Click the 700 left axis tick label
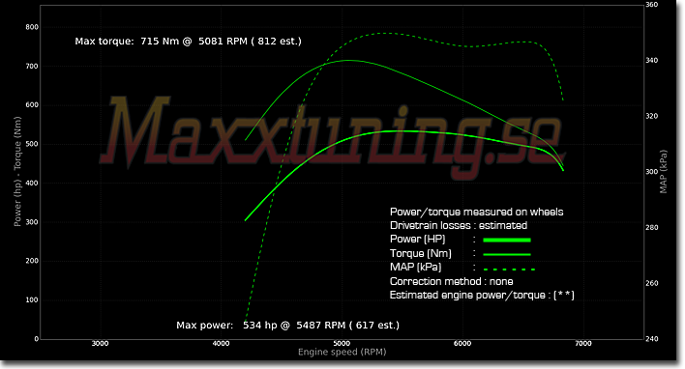 point(32,67)
